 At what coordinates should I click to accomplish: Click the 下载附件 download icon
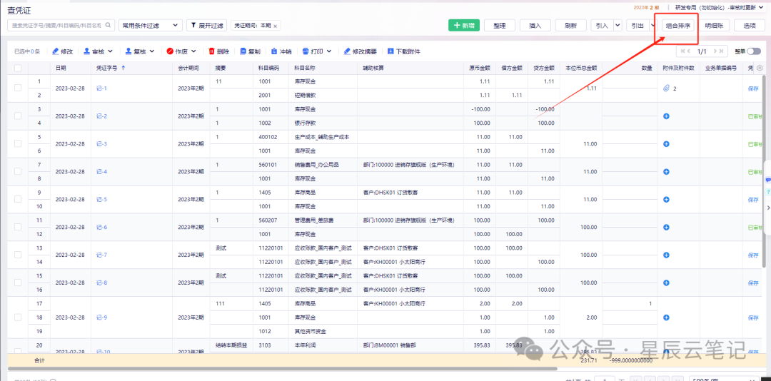pos(390,51)
